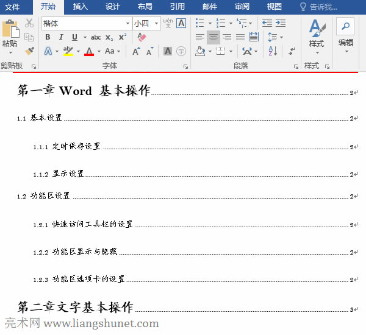Screen dimensions: 366x335
Task: Open the font name dropdown showing 楷体
Action: coord(127,24)
